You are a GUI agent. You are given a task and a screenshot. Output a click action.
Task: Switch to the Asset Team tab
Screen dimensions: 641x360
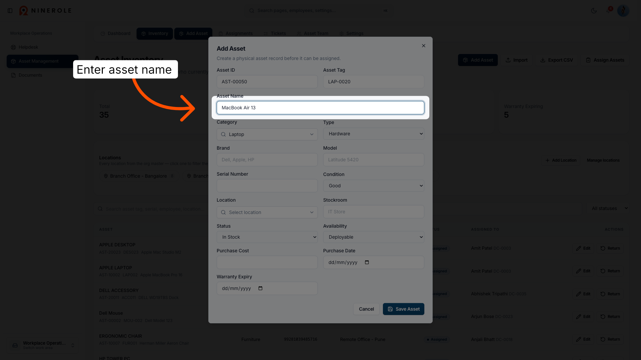312,34
